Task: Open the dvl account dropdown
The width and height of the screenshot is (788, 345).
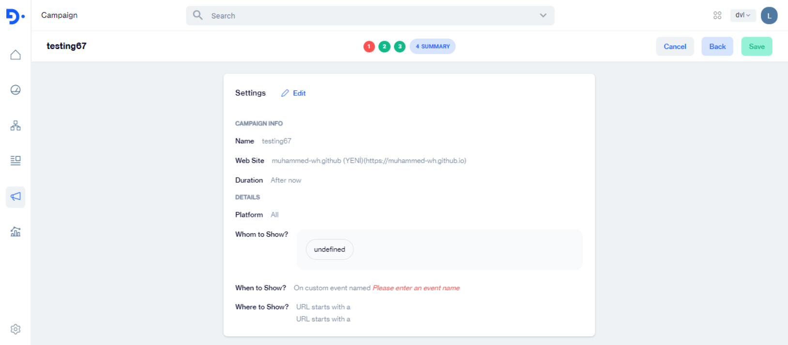Action: click(743, 15)
